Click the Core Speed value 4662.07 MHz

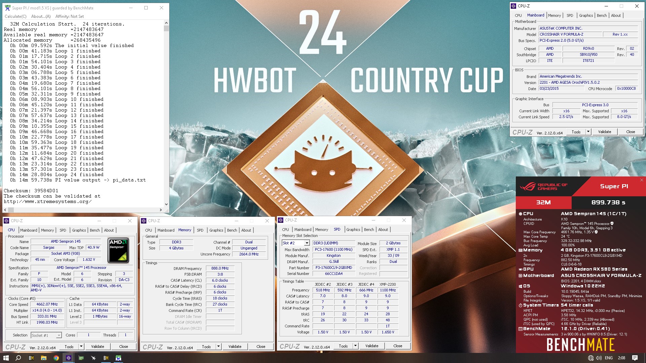point(47,304)
